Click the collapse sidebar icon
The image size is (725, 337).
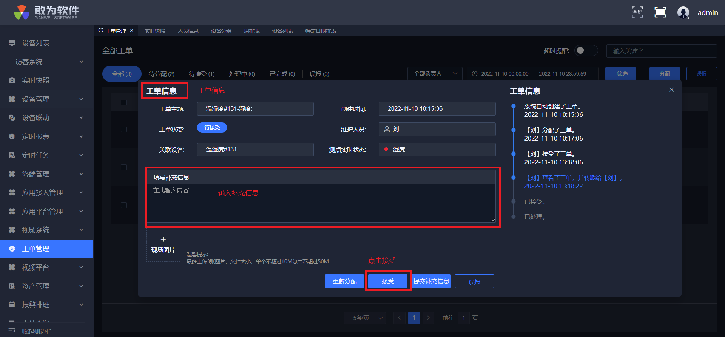[x=12, y=331]
